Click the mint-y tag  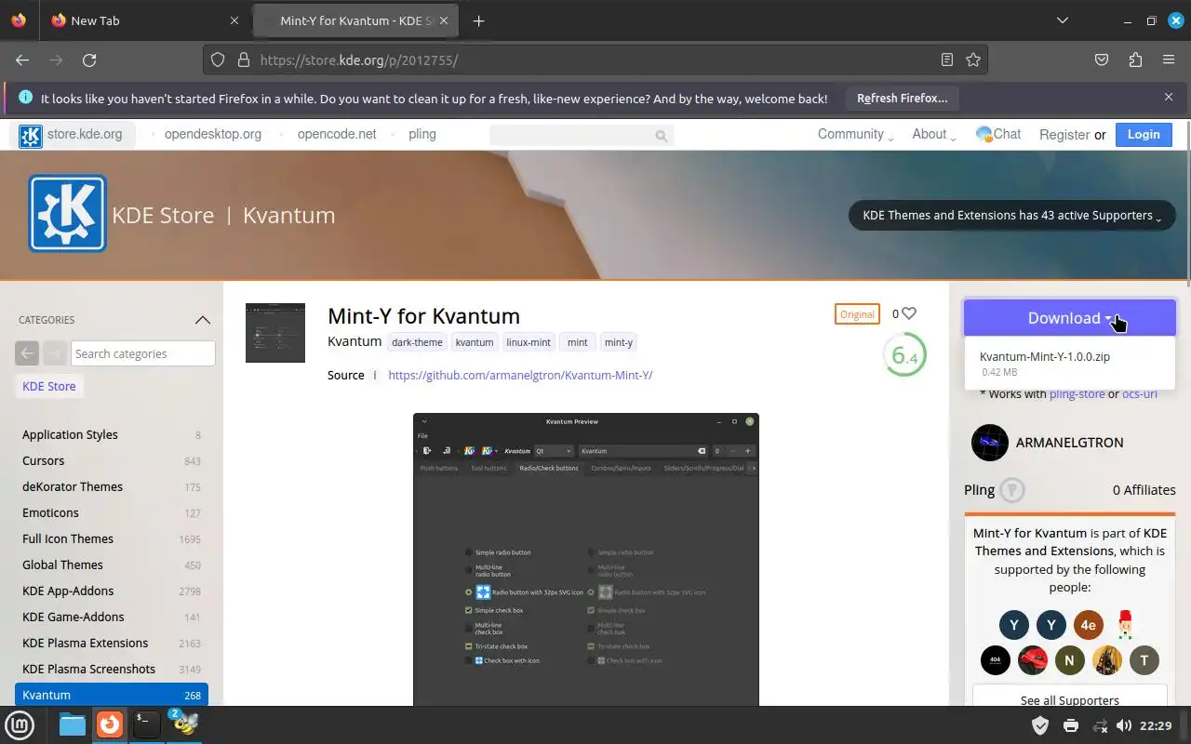pos(619,342)
